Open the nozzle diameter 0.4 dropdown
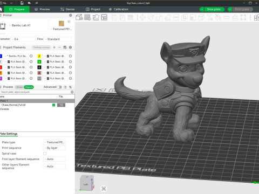Viewport: 259px width, 194px height. pyautogui.click(x=23, y=39)
